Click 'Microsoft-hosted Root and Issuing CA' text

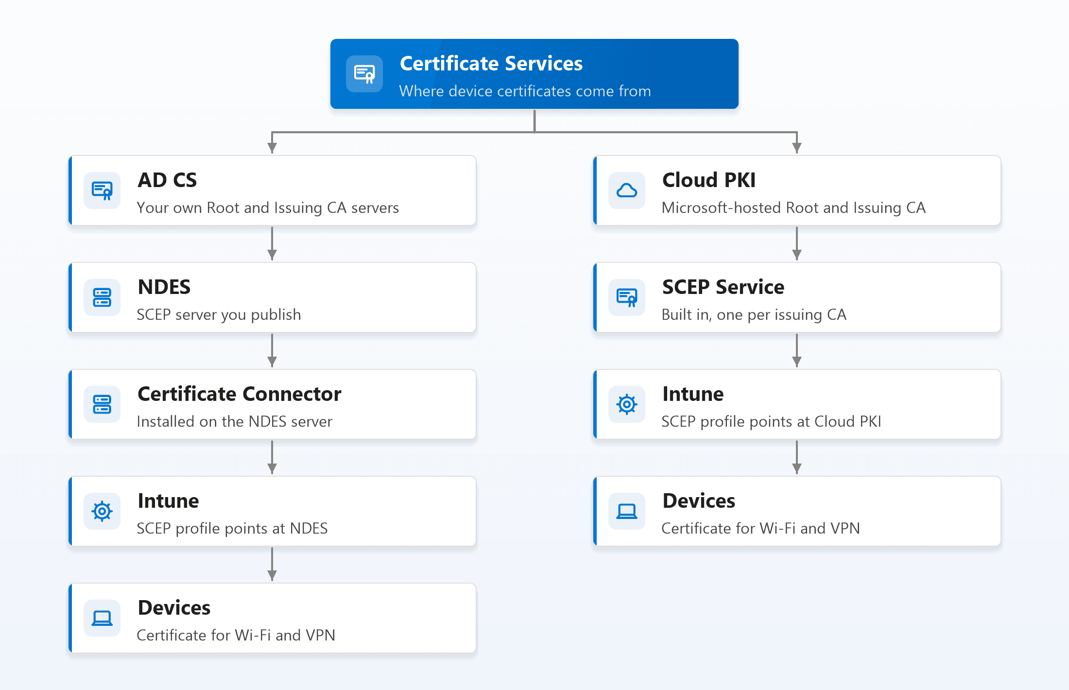(x=793, y=208)
